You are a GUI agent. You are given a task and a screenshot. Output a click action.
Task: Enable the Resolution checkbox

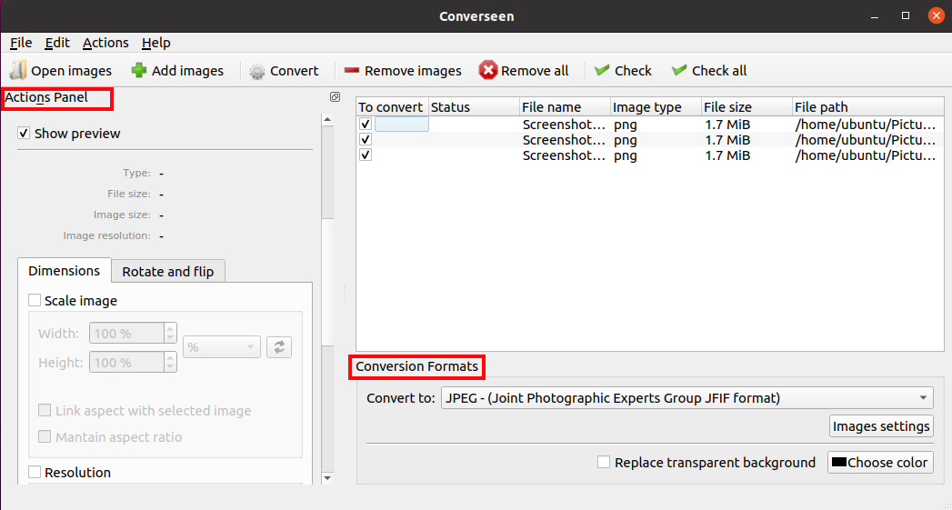pyautogui.click(x=35, y=472)
